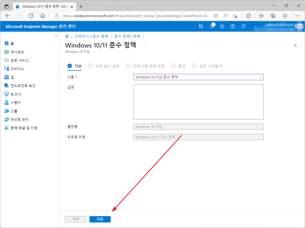Screen dimensions: 305x228
Task: Open the Edge profile avatar icon
Action: coord(285,16)
